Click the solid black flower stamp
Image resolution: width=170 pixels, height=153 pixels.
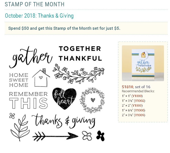pyautogui.click(x=100, y=136)
